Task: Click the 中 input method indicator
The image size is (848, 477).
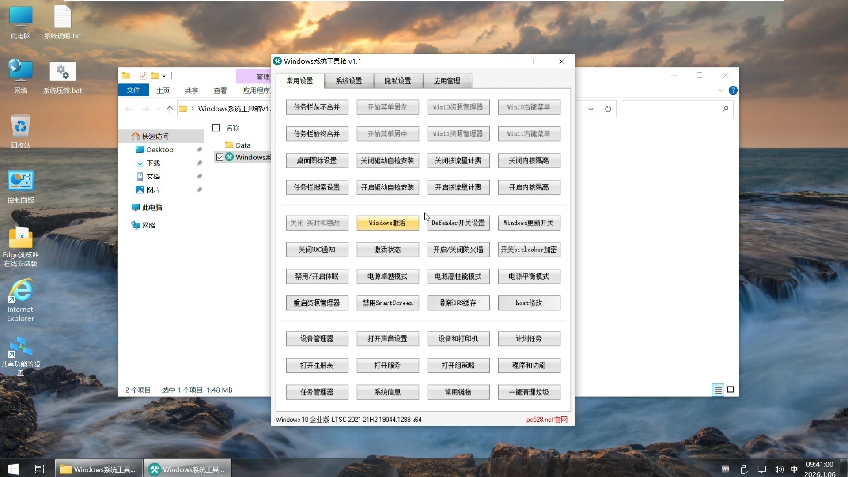Action: click(x=794, y=469)
